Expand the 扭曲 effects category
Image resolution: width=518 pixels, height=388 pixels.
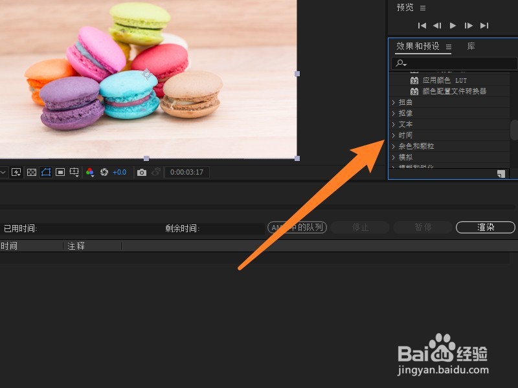(x=394, y=103)
